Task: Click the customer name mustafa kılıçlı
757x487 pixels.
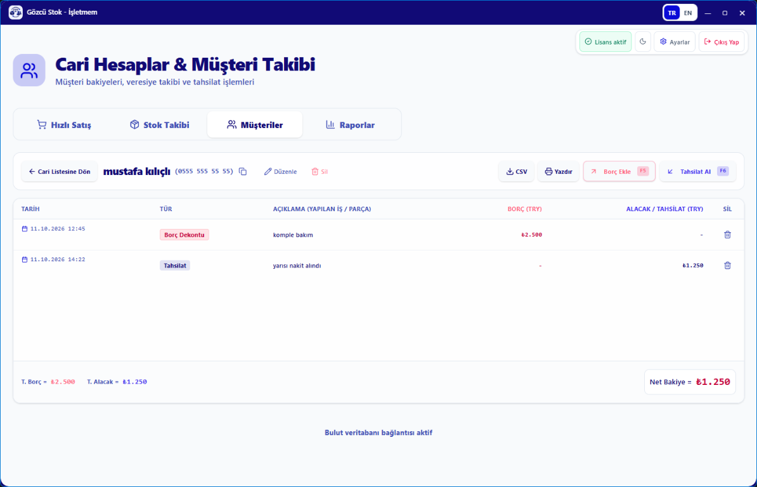Action: [x=136, y=171]
